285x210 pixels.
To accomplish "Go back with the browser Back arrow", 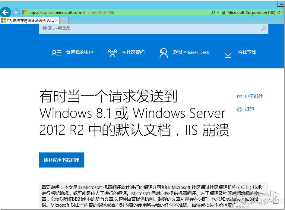I will 5,12.
